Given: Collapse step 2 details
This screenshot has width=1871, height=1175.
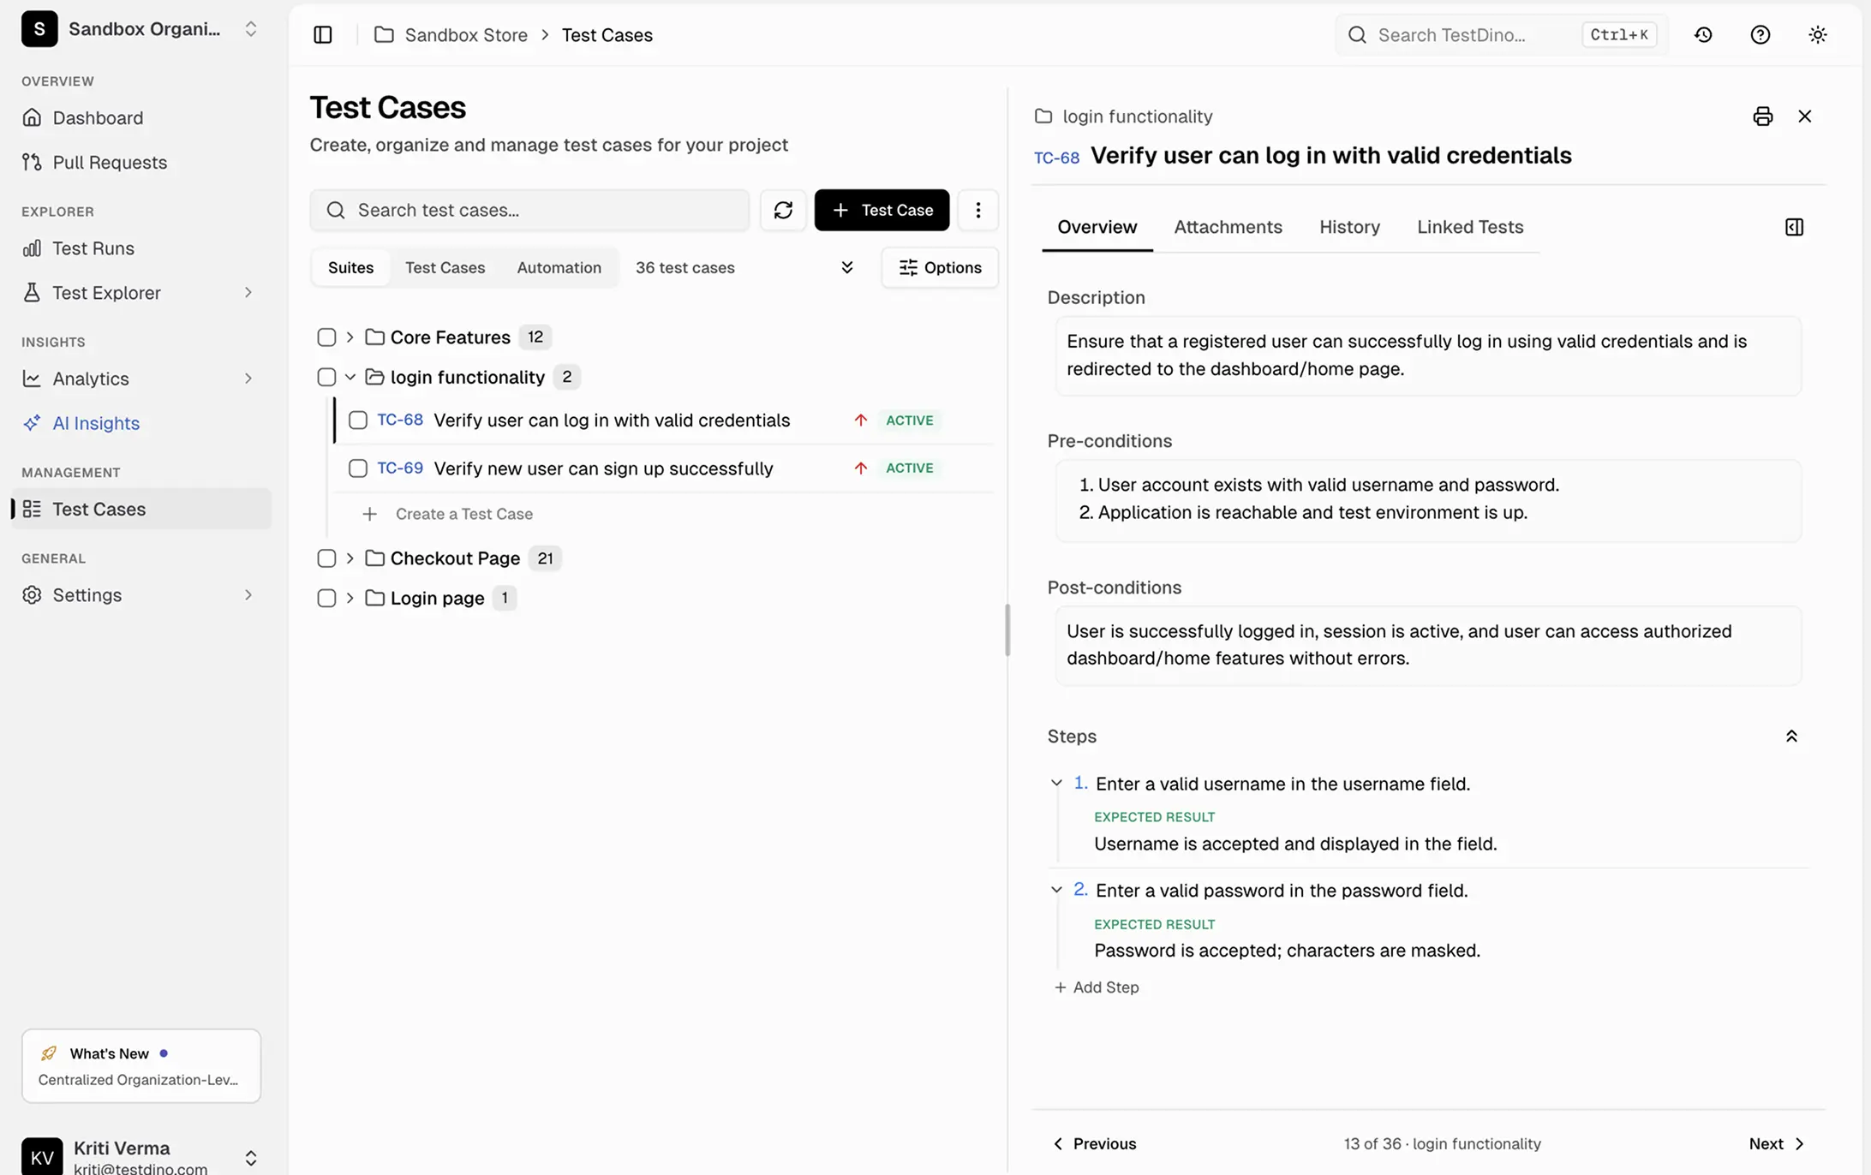Looking at the screenshot, I should coord(1056,891).
